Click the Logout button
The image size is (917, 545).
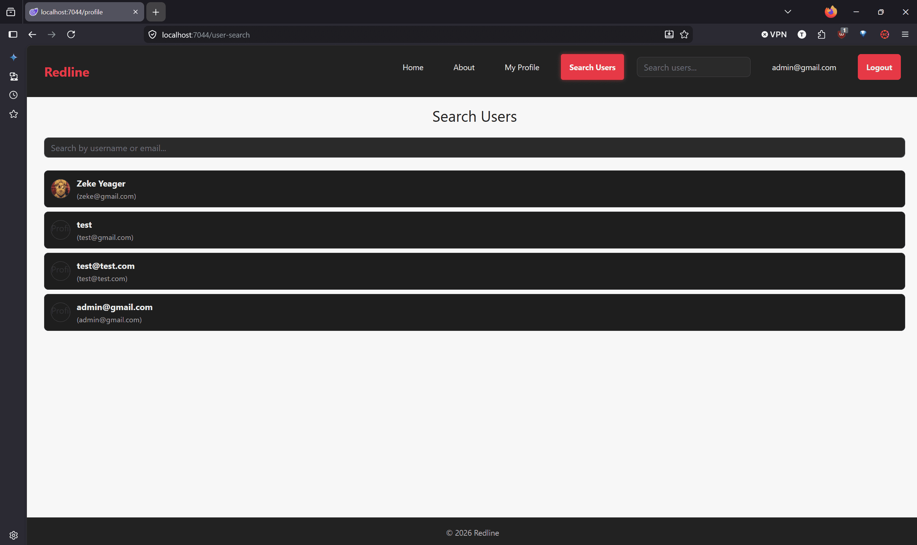(x=879, y=67)
